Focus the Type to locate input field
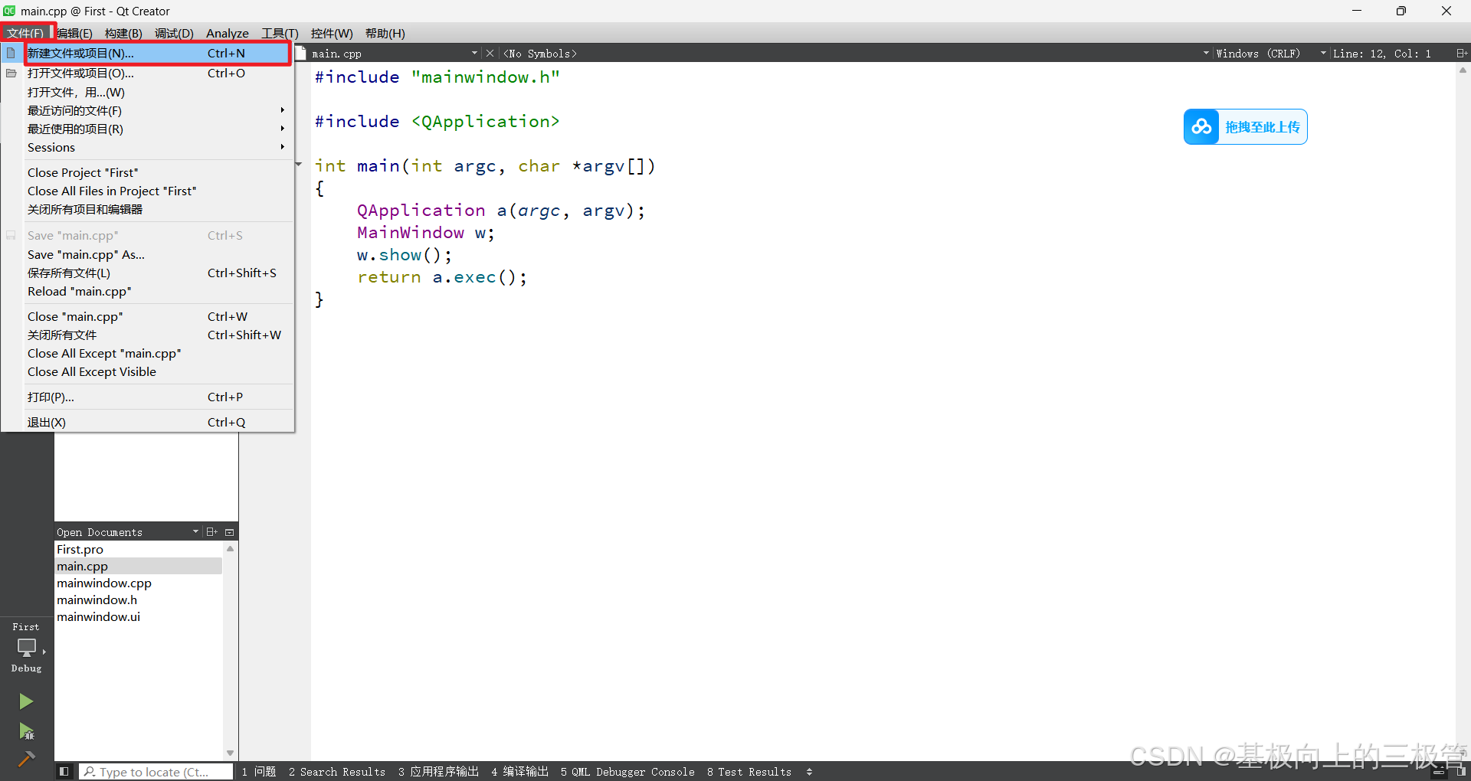Screen dimensions: 1471x781 pyautogui.click(x=156, y=772)
